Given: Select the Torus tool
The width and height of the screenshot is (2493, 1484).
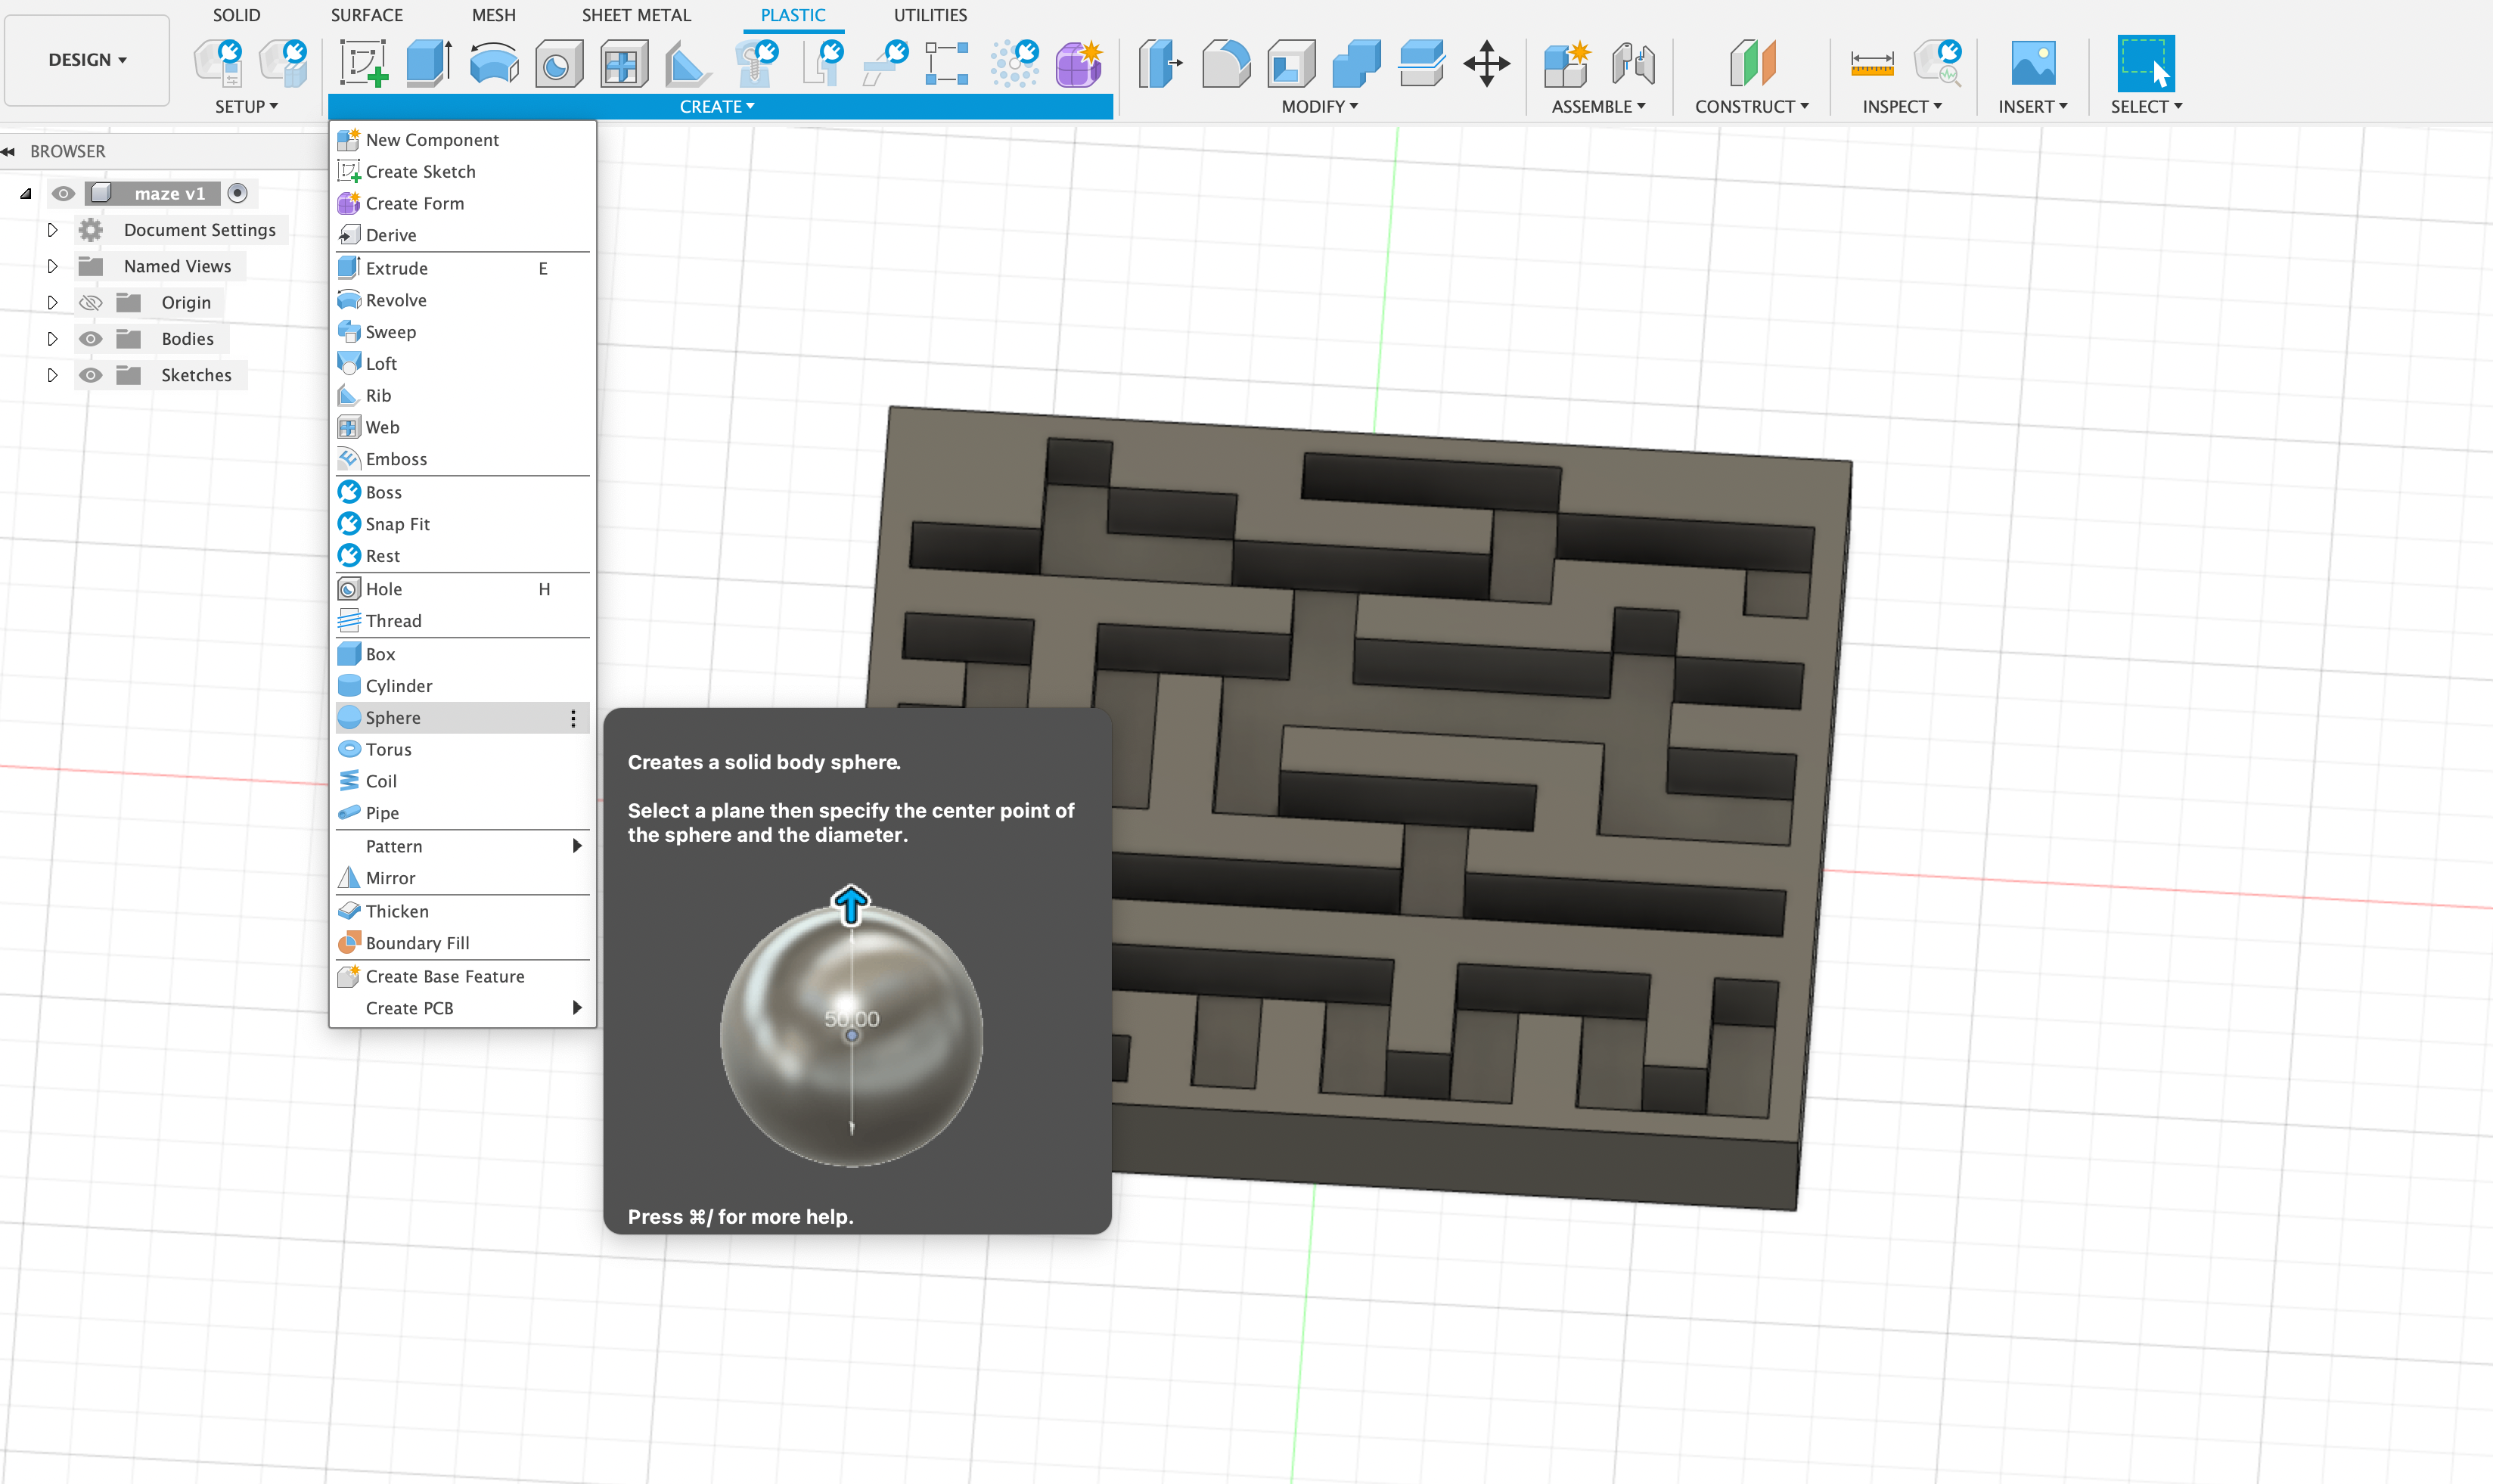Looking at the screenshot, I should 389,749.
